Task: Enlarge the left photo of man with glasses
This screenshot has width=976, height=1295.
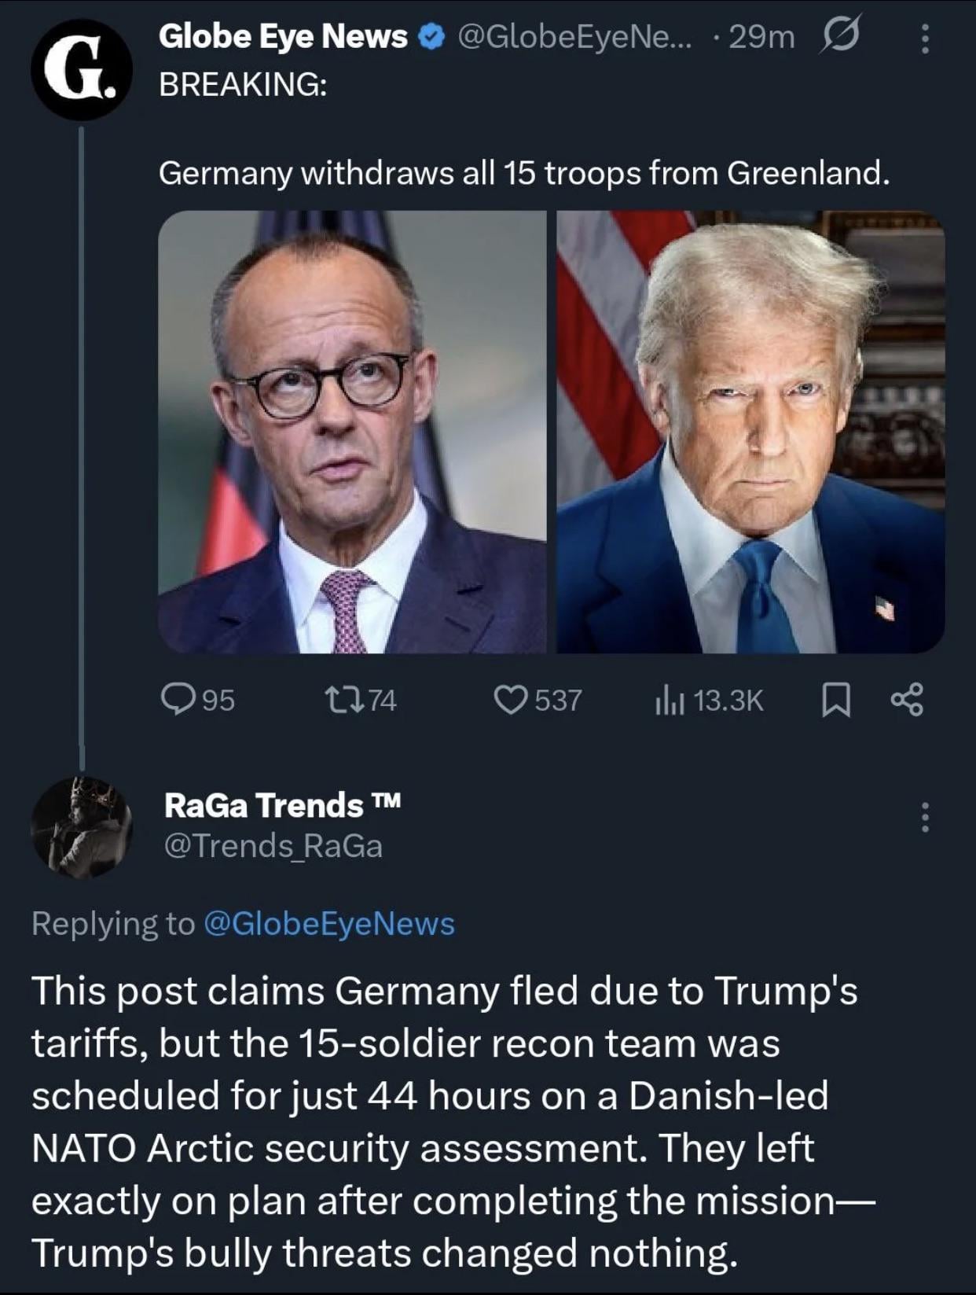Action: pyautogui.click(x=352, y=432)
